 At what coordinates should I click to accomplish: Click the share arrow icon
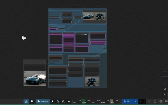coord(69,101)
